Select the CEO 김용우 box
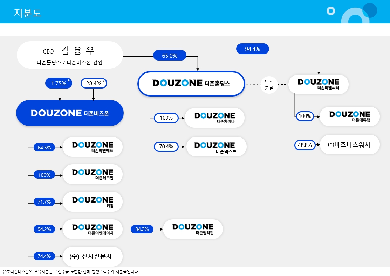Viewport: 390px width, 276px height. click(x=70, y=55)
